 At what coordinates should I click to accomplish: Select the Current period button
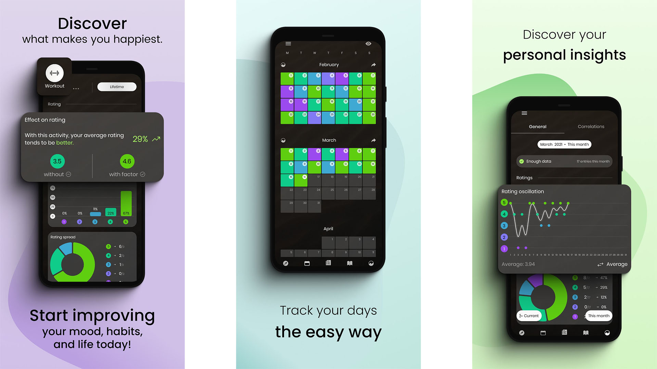(529, 316)
